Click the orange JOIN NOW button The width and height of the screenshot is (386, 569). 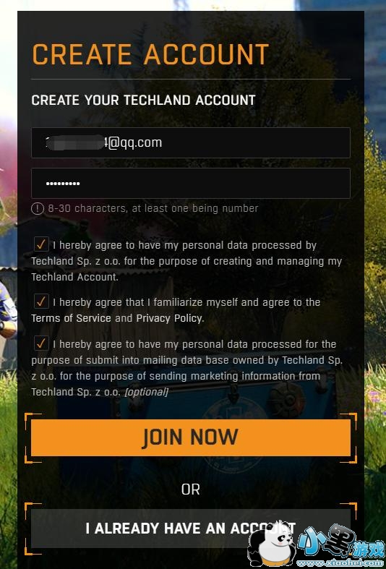pos(191,437)
